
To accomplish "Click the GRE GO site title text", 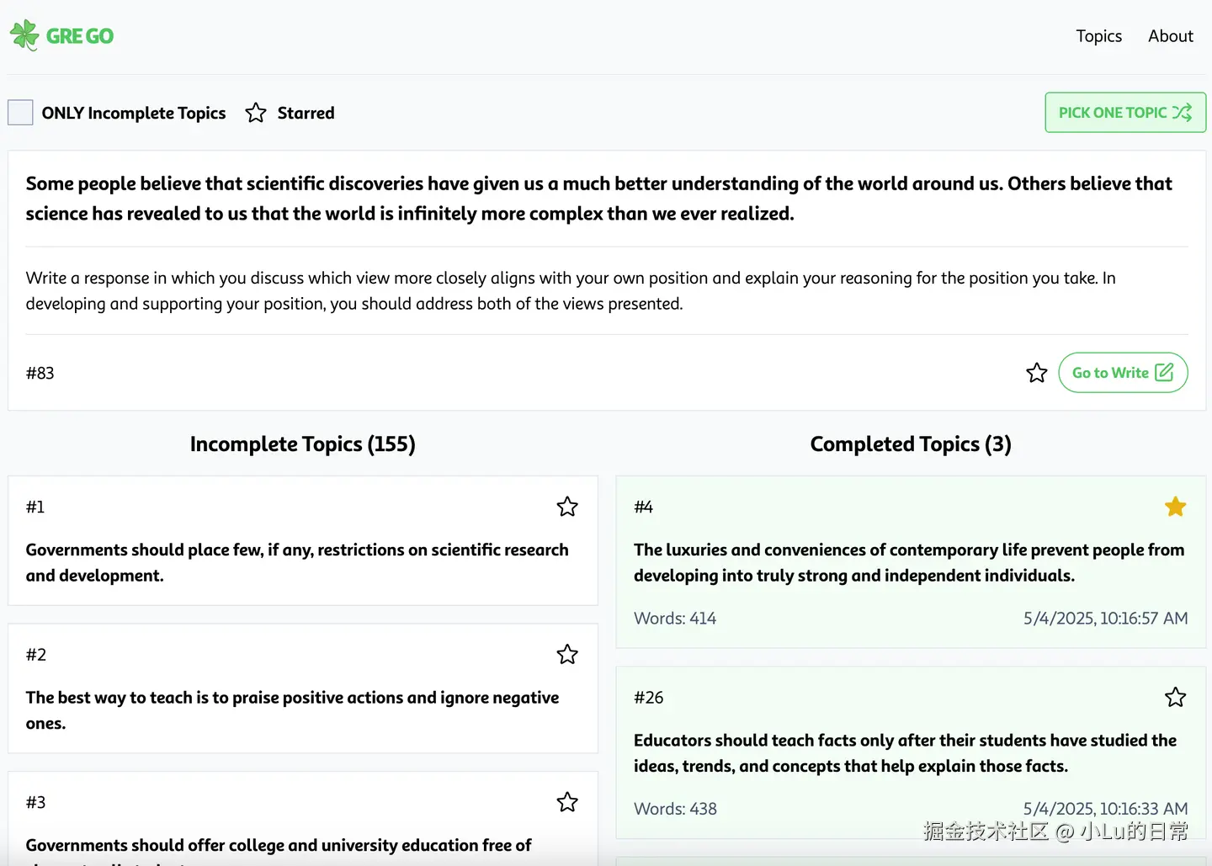I will pos(80,36).
